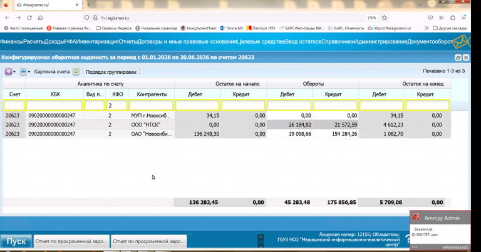Open the envelope messages icon
The height and width of the screenshot is (252, 481).
tap(460, 42)
